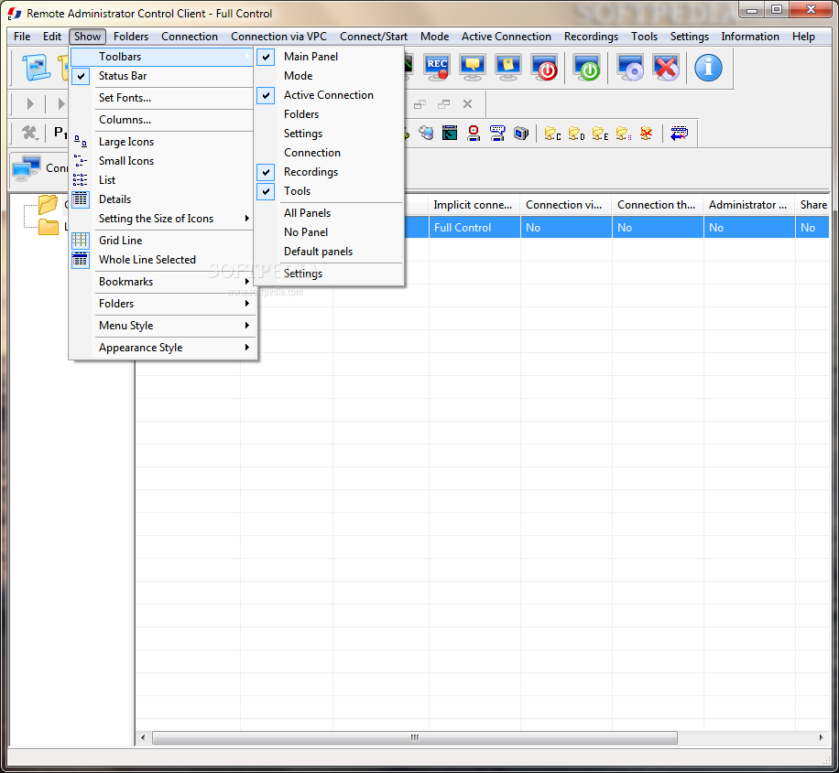
Task: Uncheck the Active Connection toolbar
Action: coord(329,95)
